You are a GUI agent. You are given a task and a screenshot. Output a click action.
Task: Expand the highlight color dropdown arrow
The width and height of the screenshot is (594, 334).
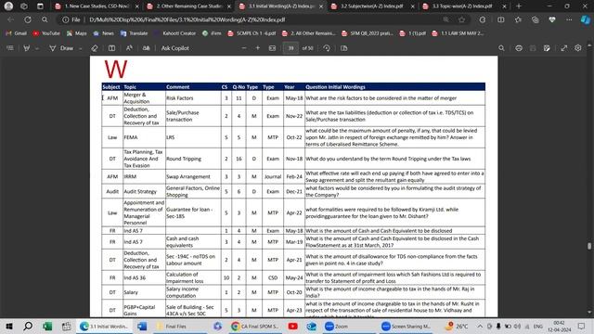tap(37, 48)
